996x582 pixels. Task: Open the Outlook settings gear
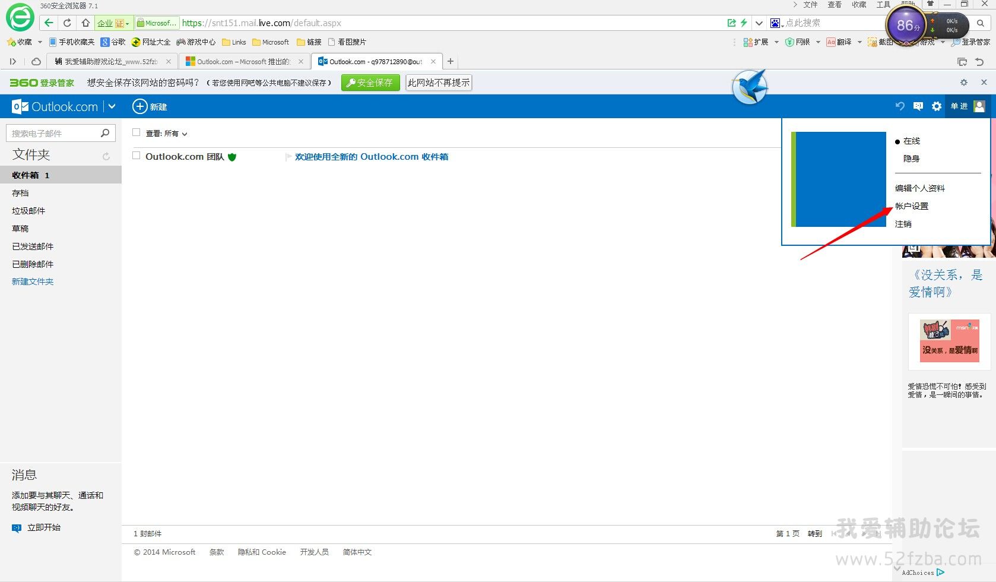pyautogui.click(x=937, y=106)
